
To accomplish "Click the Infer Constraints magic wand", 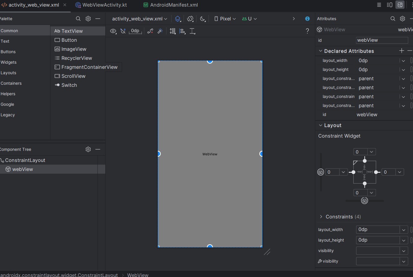I will pyautogui.click(x=160, y=31).
